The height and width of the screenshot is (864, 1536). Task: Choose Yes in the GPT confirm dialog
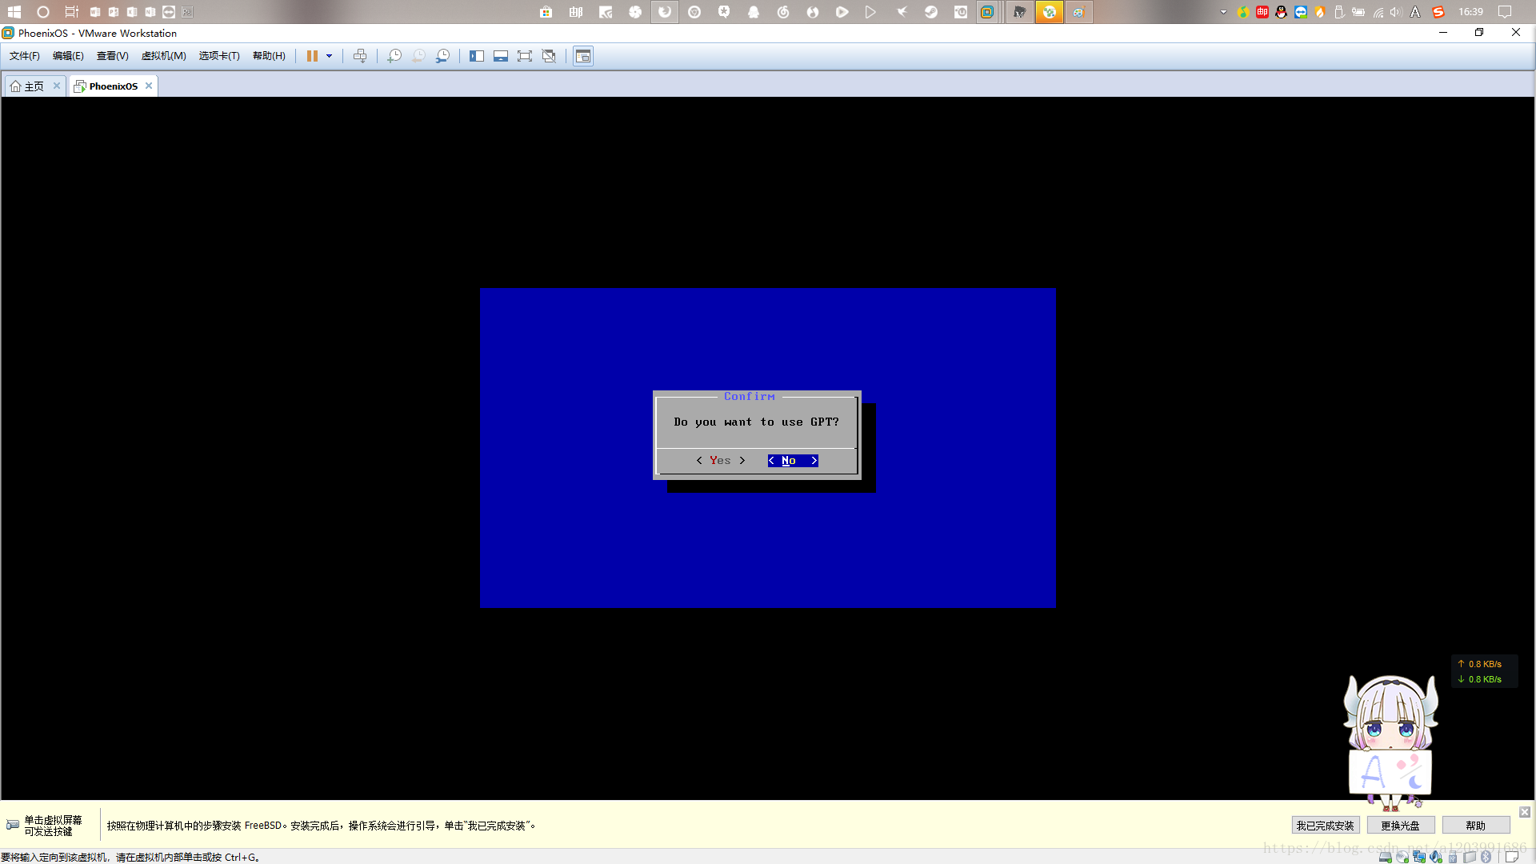point(720,461)
